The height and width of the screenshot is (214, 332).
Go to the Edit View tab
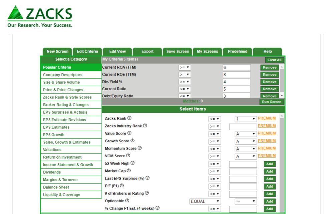[117, 52]
